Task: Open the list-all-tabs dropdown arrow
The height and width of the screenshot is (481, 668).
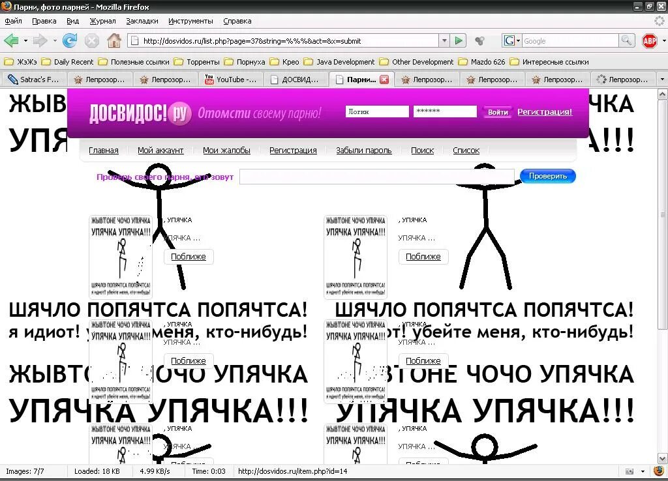Action: coord(662,79)
